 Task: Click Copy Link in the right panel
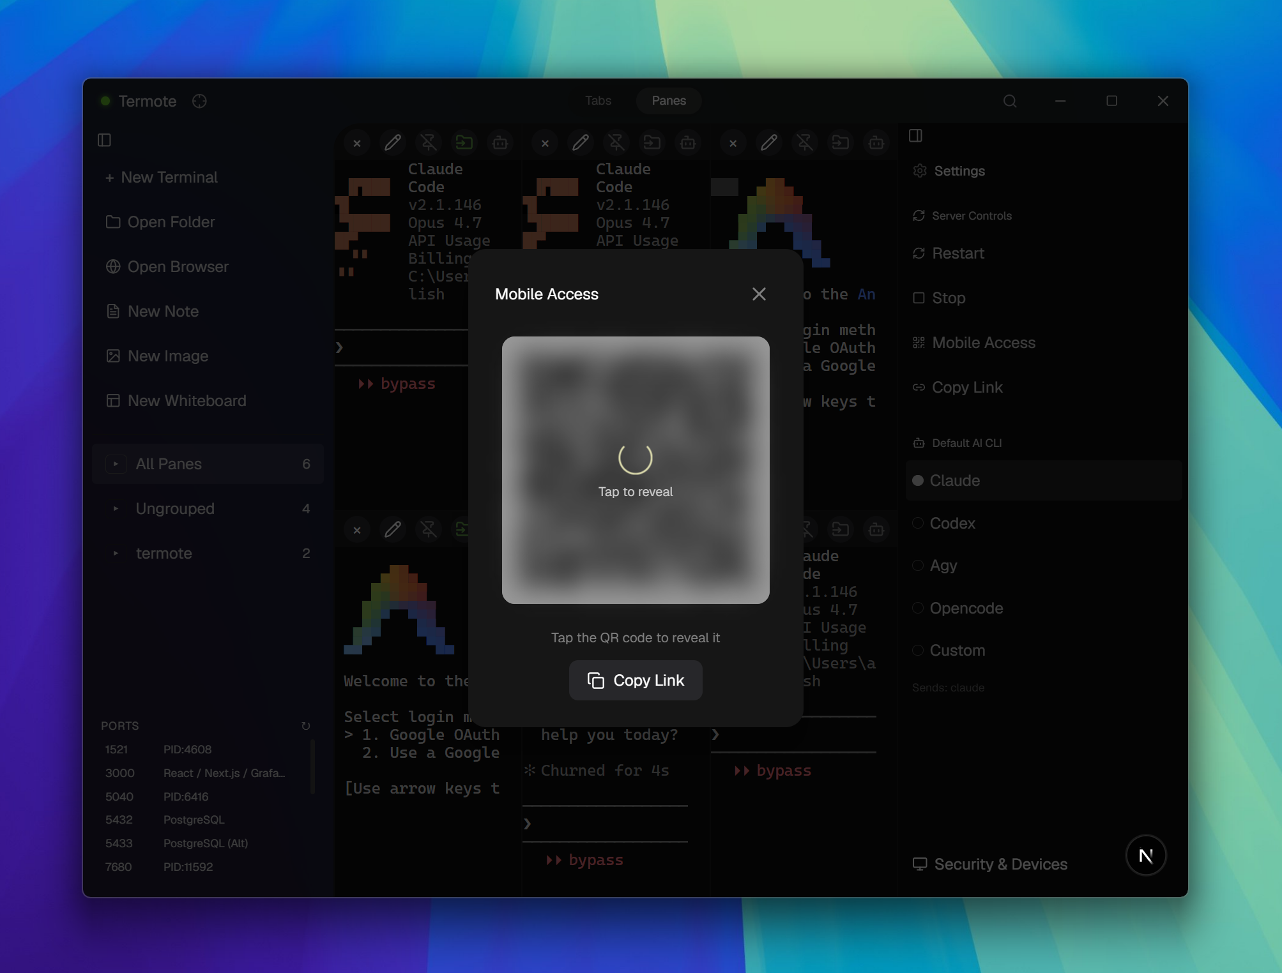pos(958,388)
